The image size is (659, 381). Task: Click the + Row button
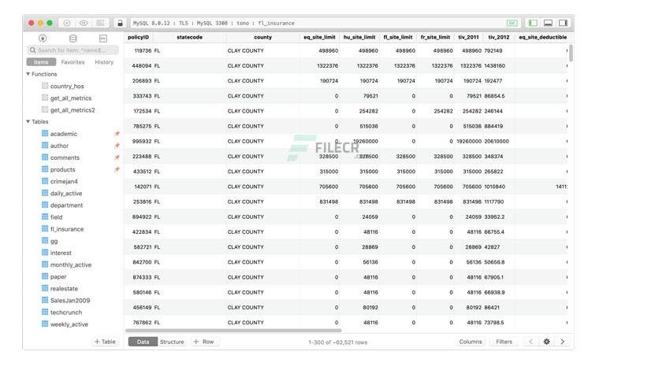(x=204, y=342)
